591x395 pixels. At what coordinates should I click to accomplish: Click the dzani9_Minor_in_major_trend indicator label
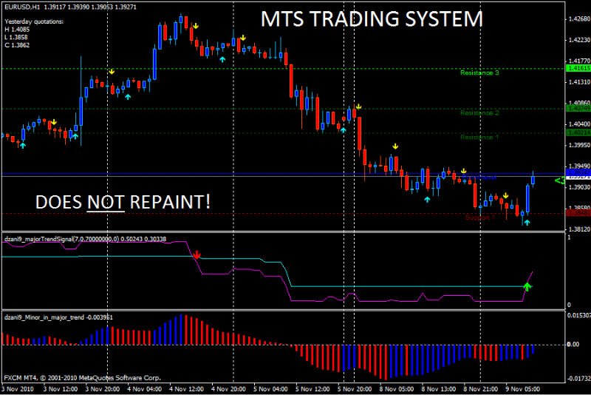[x=58, y=317]
